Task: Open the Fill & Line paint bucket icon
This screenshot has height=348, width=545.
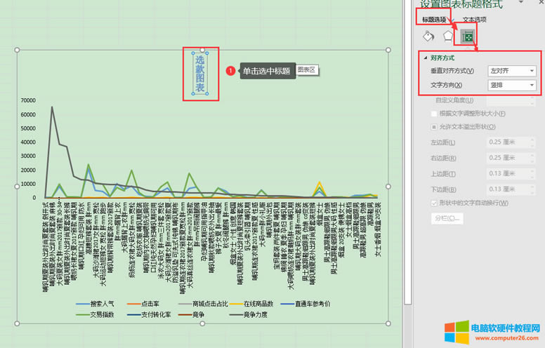Action: tap(428, 36)
